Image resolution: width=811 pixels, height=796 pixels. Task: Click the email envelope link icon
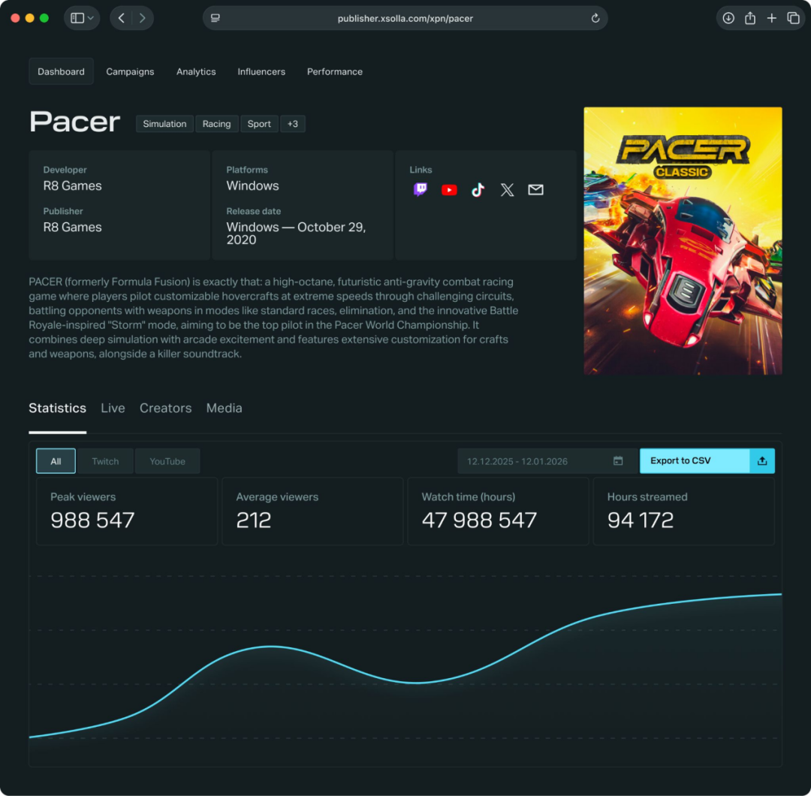click(x=535, y=190)
